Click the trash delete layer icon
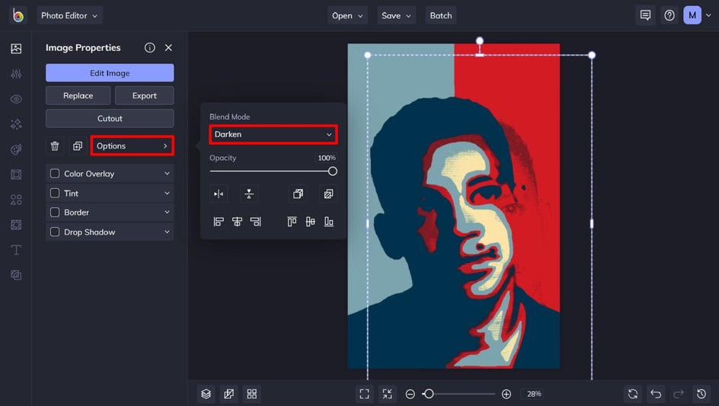719x406 pixels. coord(55,146)
